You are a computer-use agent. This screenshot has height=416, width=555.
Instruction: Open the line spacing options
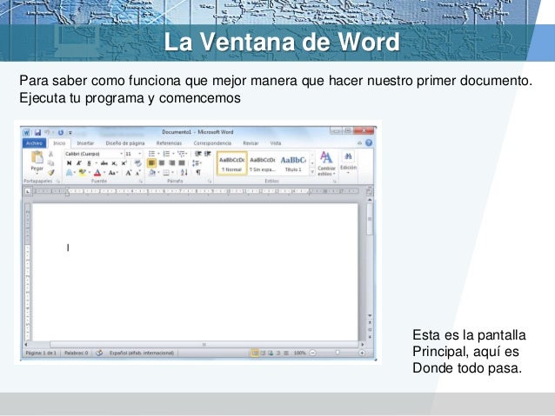[196, 163]
